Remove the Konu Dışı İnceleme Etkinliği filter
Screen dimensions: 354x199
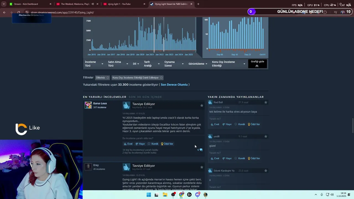[161, 78]
